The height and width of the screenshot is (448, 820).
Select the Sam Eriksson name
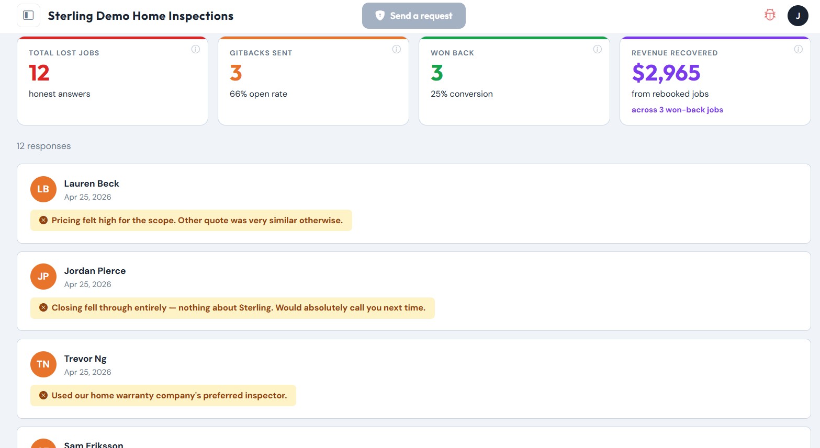94,444
